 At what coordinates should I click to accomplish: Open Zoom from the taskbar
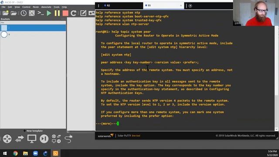tap(35, 153)
